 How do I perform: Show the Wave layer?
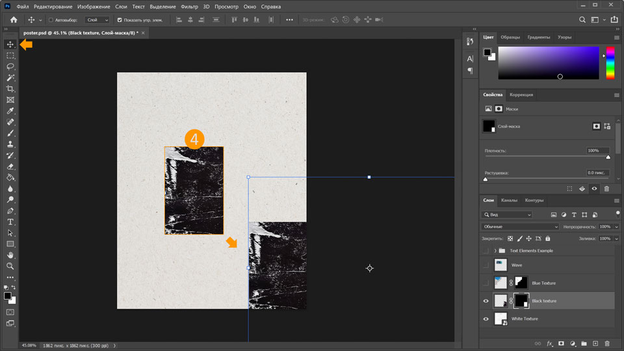(x=486, y=265)
